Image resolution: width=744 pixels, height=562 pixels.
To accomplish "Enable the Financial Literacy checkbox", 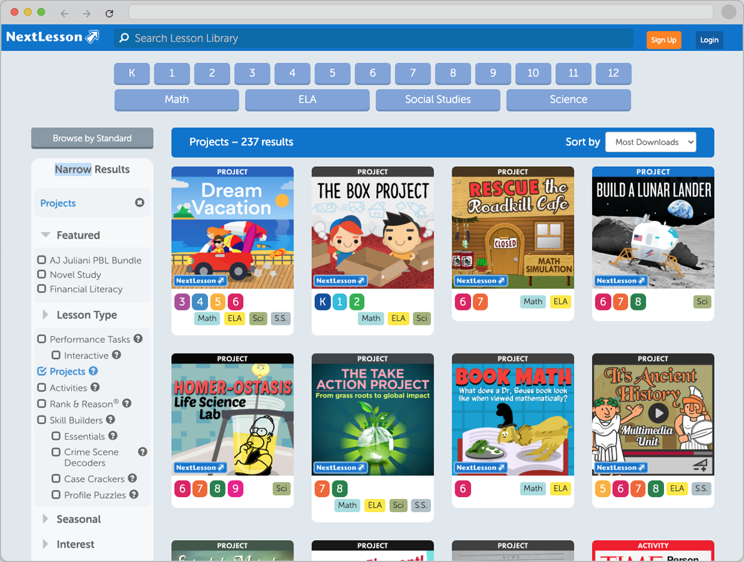I will 42,289.
